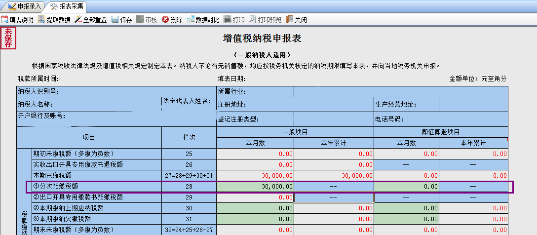The image size is (537, 235).
Task: Click row 30 即征即退 本月数 green field
Action: pos(407,208)
